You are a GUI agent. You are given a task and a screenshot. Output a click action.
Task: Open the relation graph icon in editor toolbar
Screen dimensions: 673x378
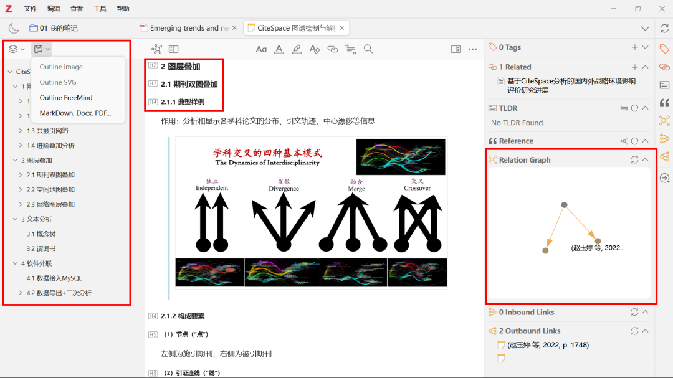click(156, 49)
